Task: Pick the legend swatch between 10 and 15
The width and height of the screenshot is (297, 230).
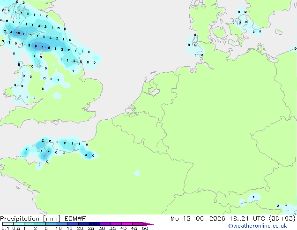Action: point(62,224)
